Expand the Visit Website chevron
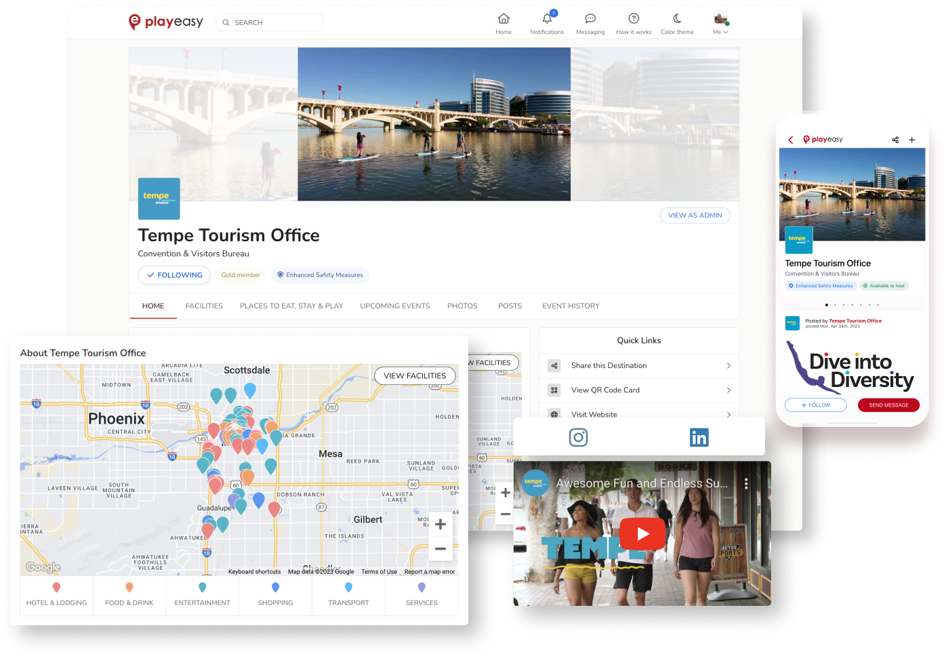This screenshot has height=656, width=946. point(728,414)
